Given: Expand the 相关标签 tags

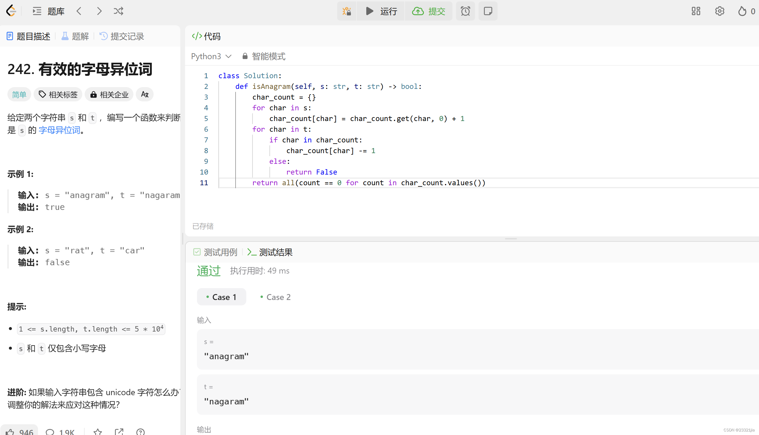Looking at the screenshot, I should [x=58, y=95].
